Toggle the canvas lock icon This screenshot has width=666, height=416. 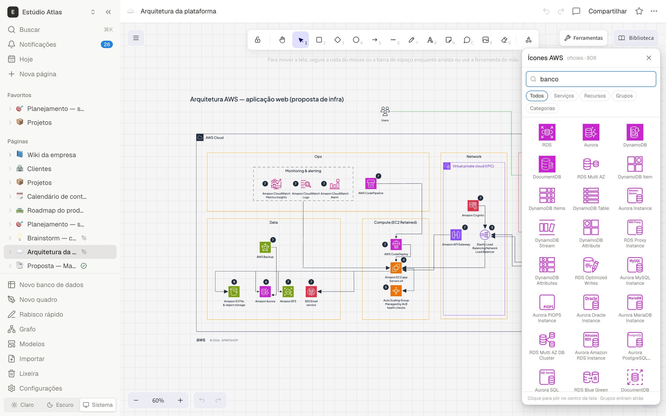(258, 40)
